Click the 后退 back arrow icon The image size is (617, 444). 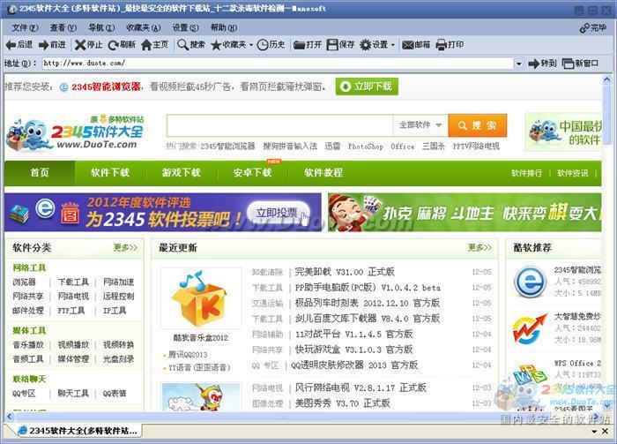click(11, 44)
